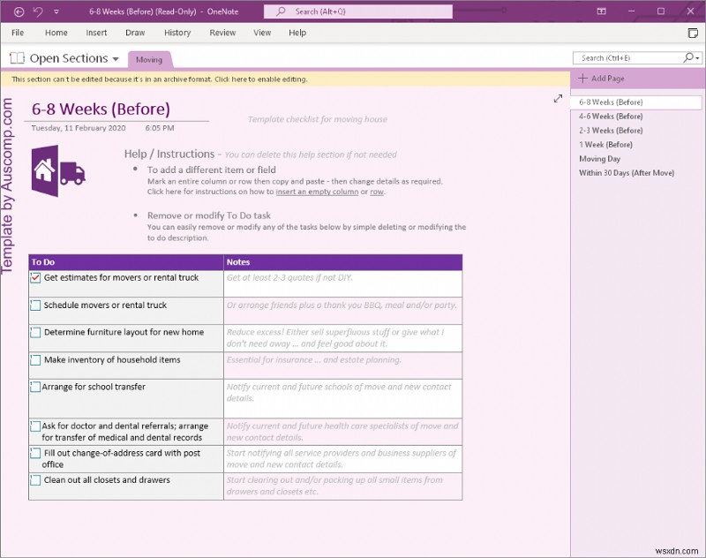Screen dimensions: 706x558
Task: Enter Full Page View with the diagonal arrow icon
Action: point(558,100)
